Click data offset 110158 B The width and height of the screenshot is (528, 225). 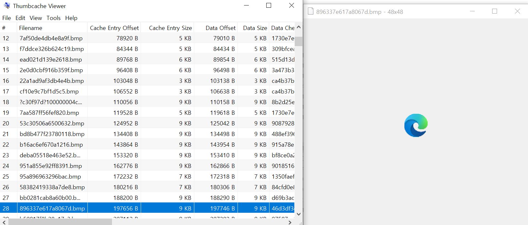click(x=222, y=102)
